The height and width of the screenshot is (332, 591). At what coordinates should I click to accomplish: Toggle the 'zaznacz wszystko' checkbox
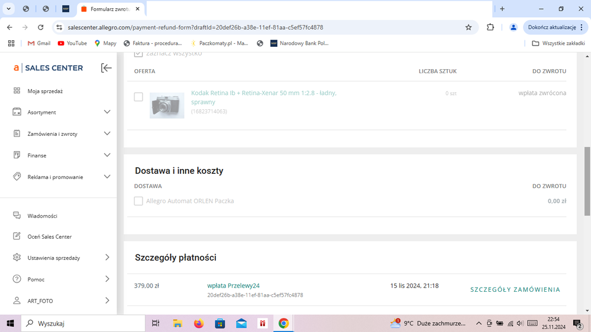138,53
